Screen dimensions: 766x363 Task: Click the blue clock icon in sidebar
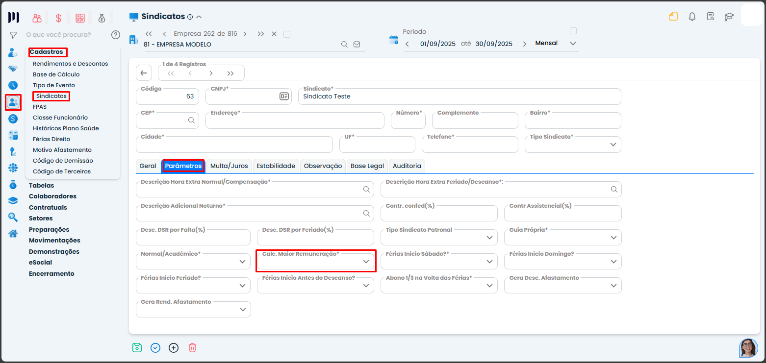tap(13, 85)
